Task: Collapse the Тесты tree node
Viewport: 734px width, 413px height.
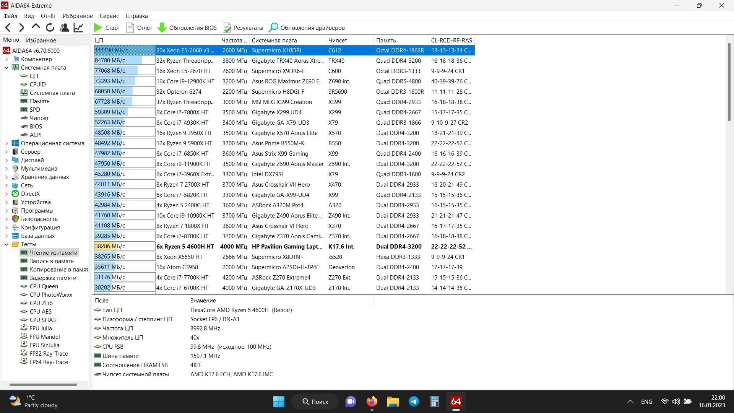Action: click(x=6, y=244)
